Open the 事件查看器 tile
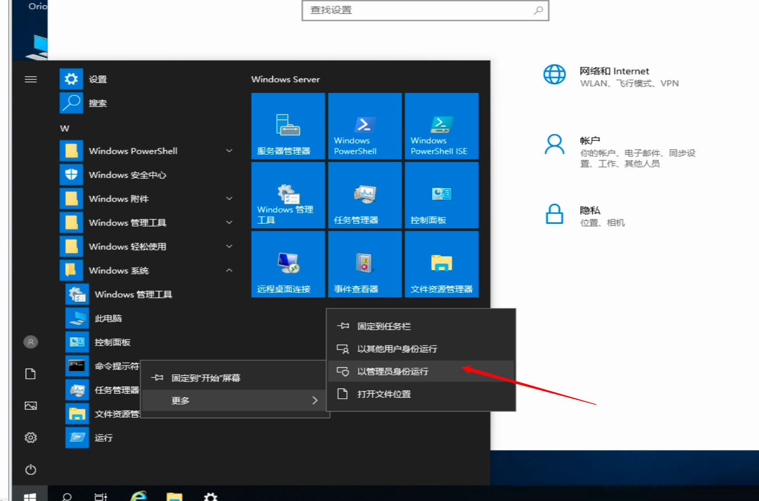759x501 pixels. pyautogui.click(x=365, y=264)
